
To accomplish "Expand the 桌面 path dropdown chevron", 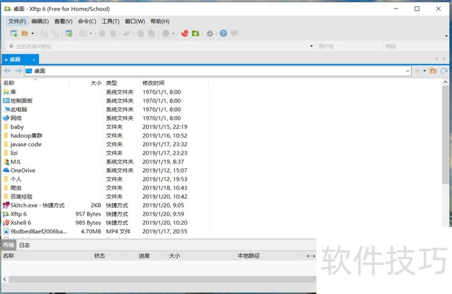I will tap(407, 71).
